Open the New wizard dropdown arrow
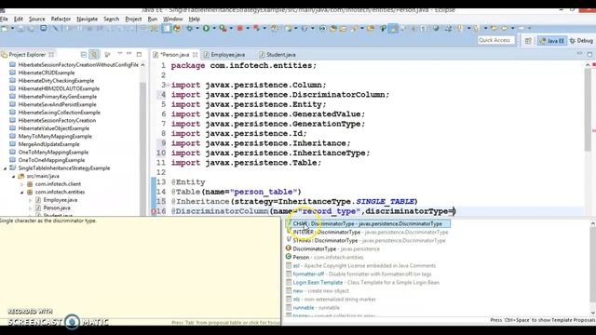This screenshot has height=335, width=596. (12, 29)
